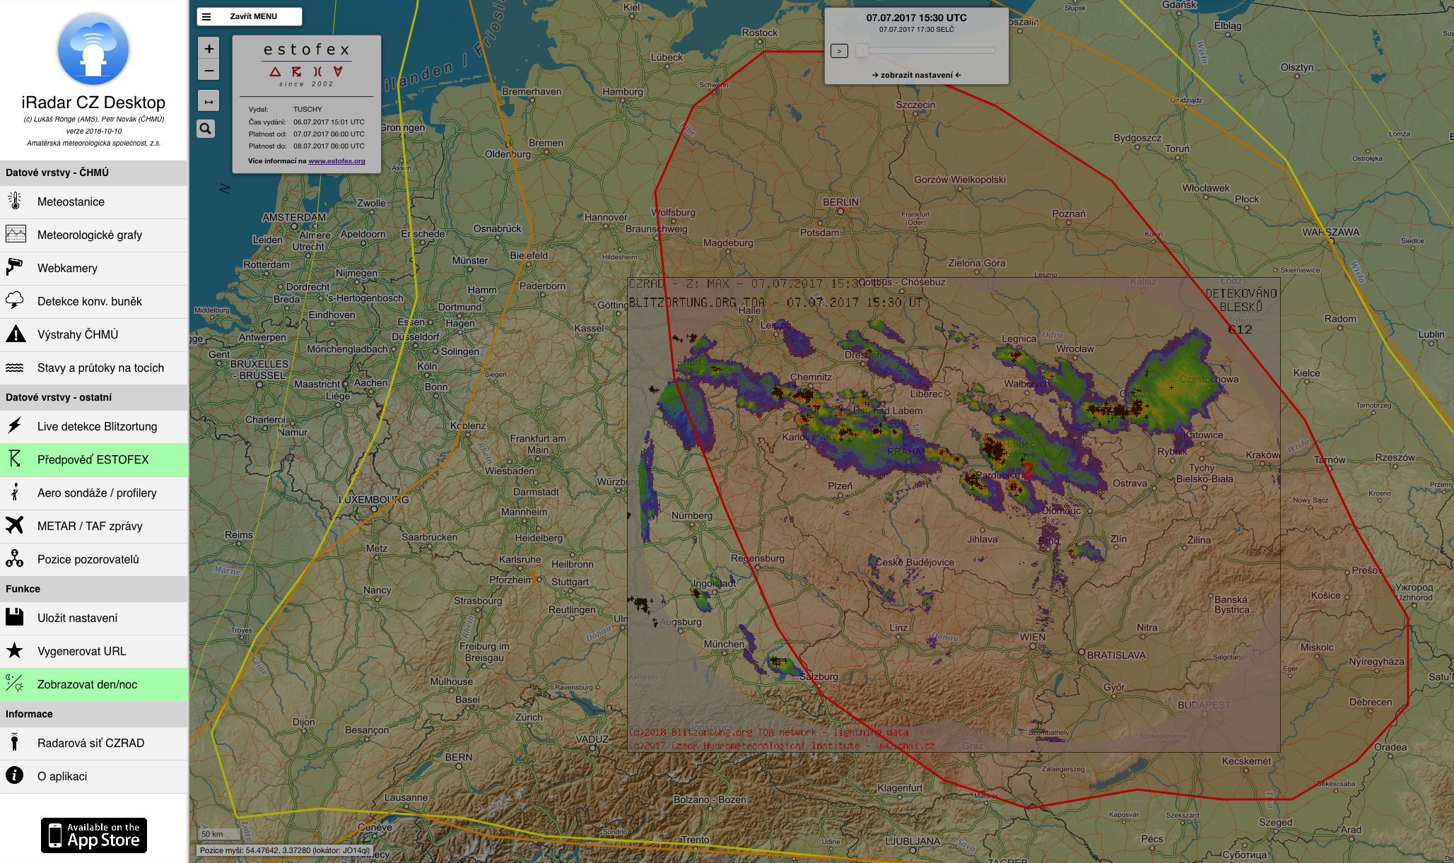1454x863 pixels.
Task: Click the Detekce konv. buněk cloud icon
Action: [x=15, y=301]
